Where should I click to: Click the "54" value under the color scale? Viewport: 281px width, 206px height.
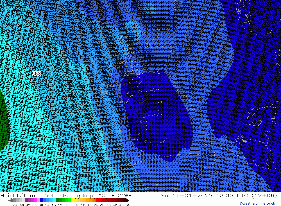(128, 205)
